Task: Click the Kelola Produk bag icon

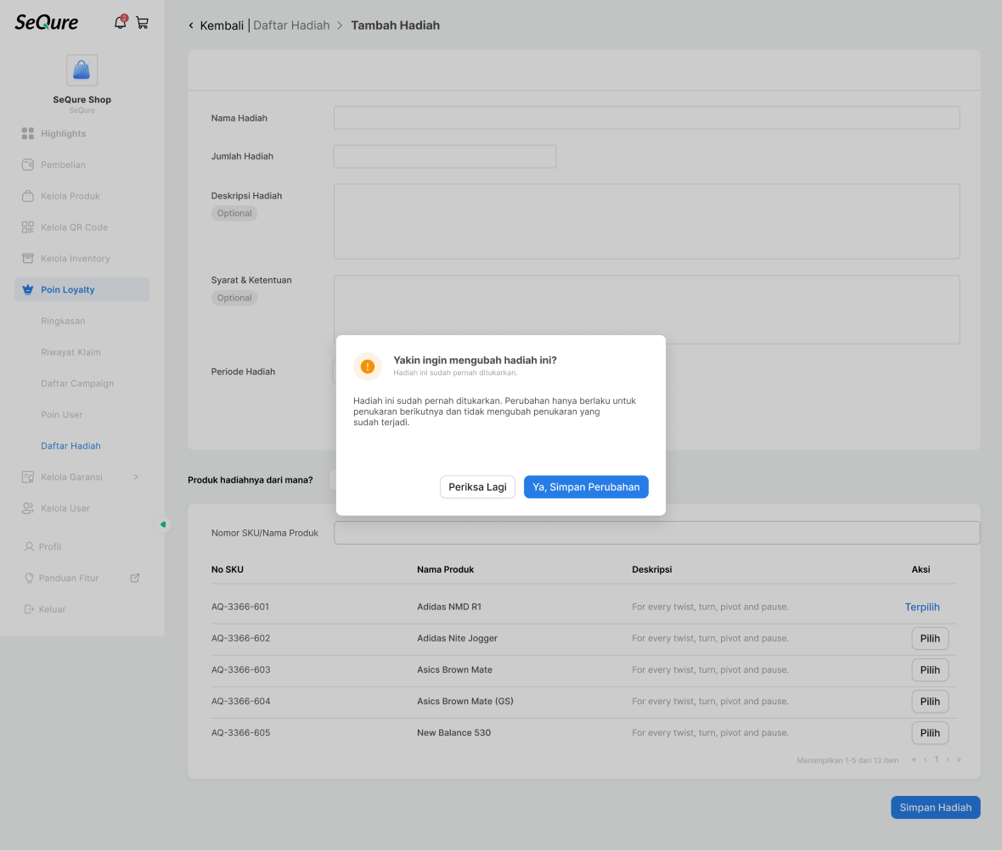Action: (27, 196)
